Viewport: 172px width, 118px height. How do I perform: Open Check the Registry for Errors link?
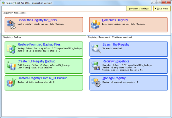37,20
